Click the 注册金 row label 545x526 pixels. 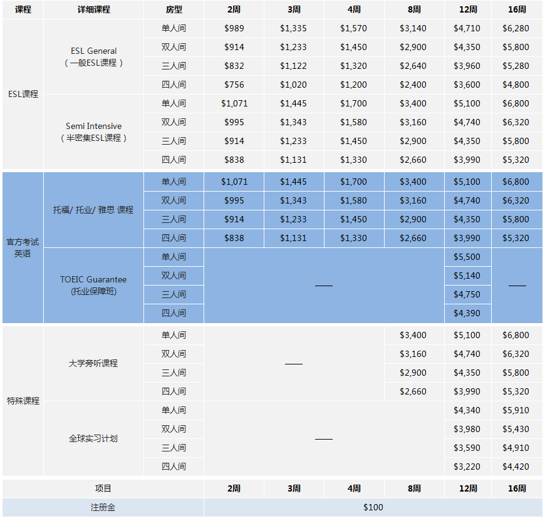(103, 507)
